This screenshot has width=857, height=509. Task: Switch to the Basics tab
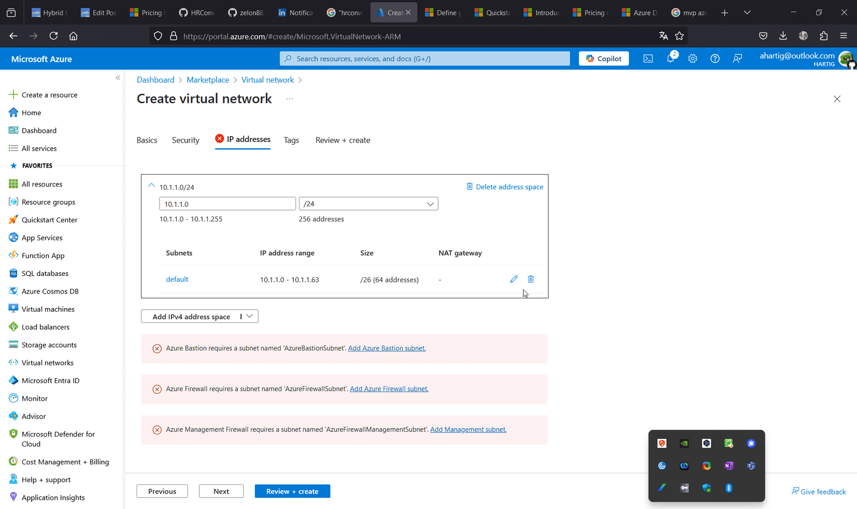147,140
